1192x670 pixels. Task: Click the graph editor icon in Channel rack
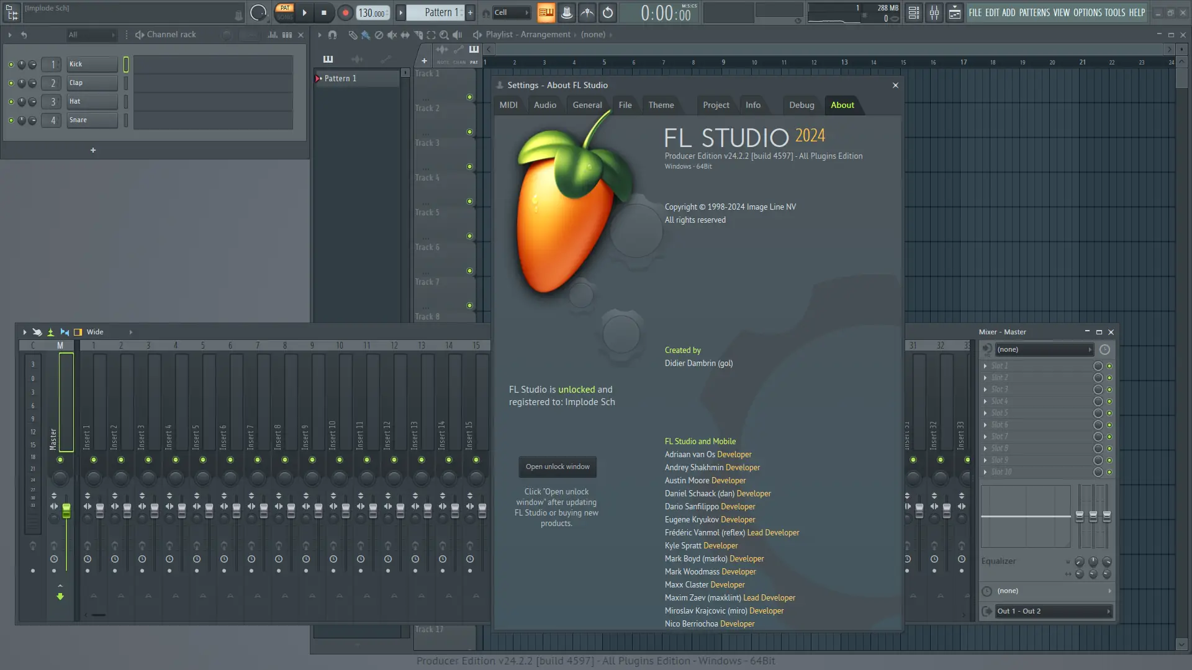(273, 35)
